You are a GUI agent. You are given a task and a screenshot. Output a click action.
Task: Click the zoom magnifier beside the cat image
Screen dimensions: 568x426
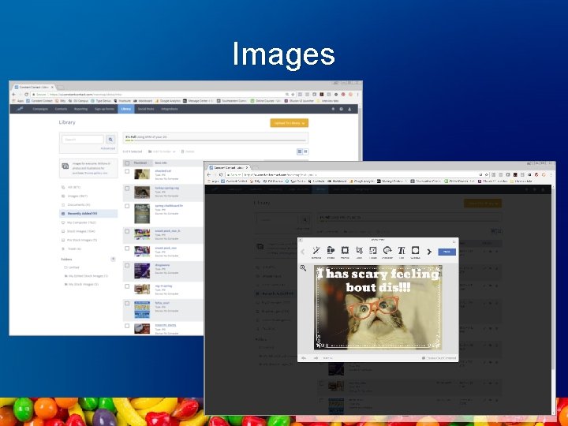point(303,268)
